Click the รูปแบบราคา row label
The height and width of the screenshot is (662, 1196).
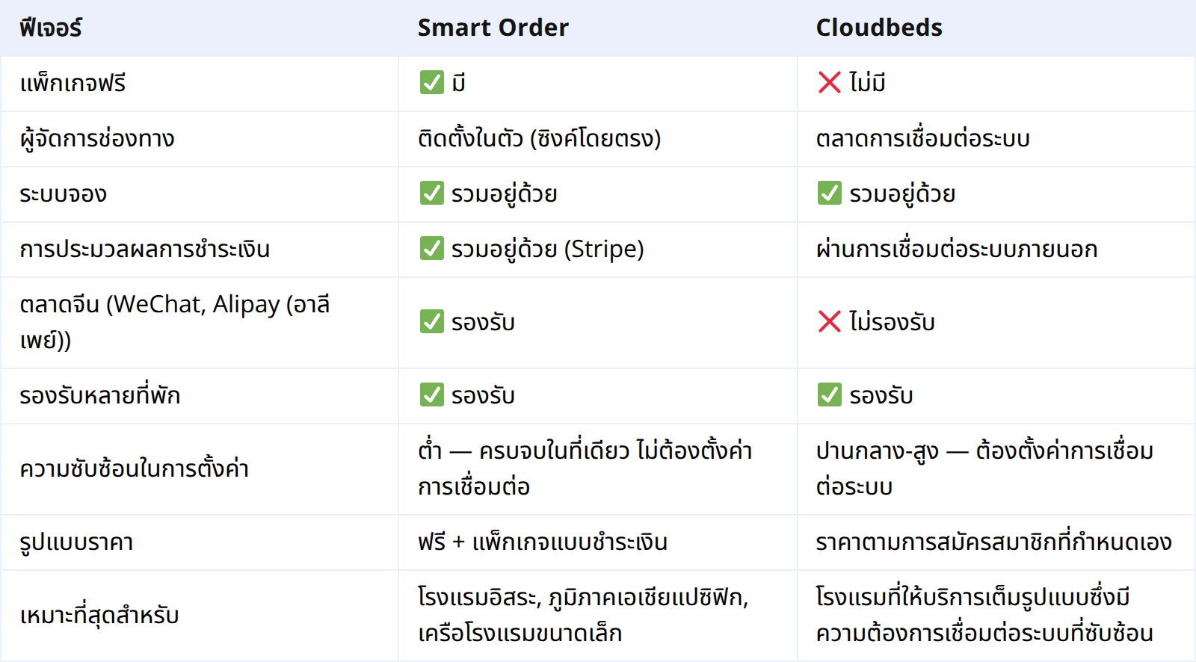(76, 542)
